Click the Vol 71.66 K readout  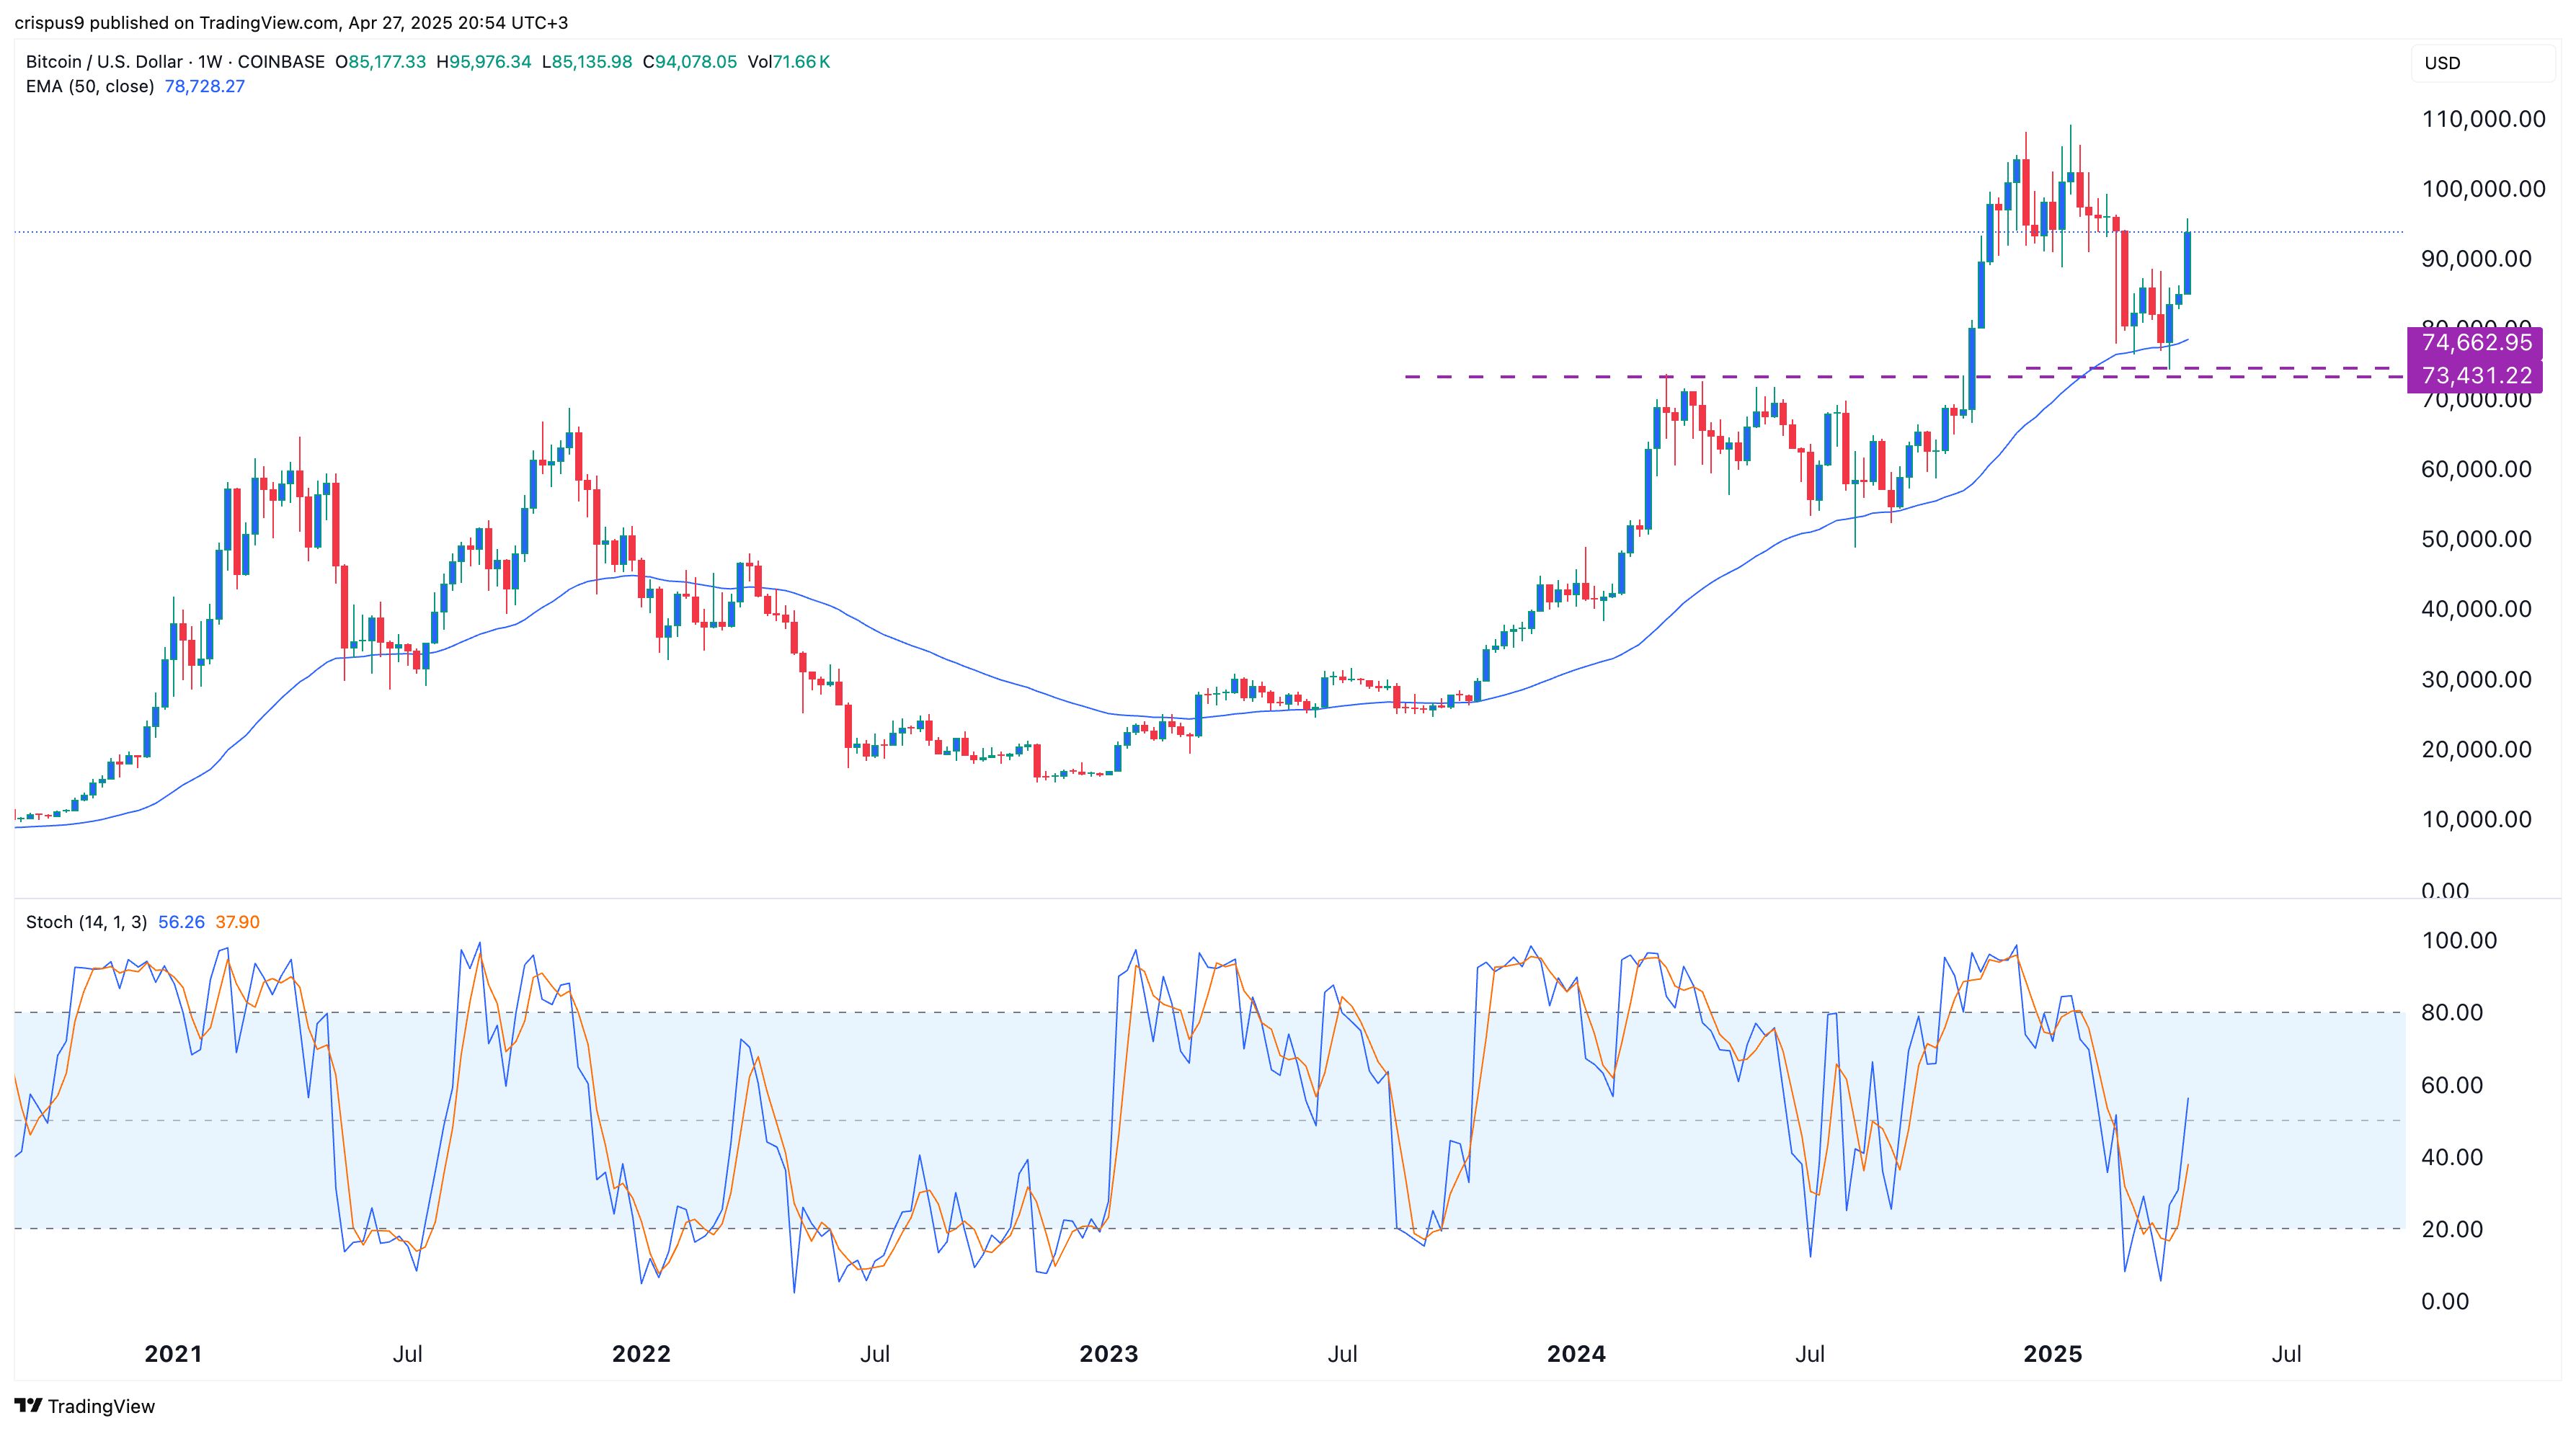[x=789, y=62]
